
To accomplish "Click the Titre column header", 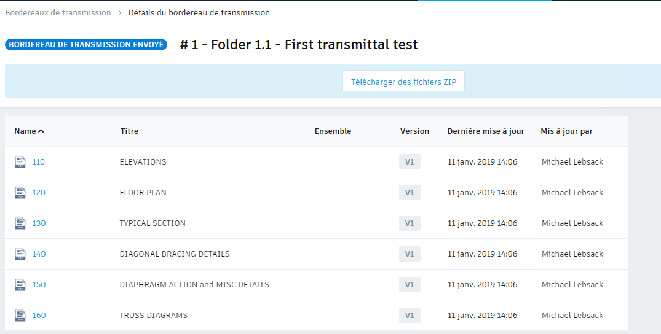I will pyautogui.click(x=129, y=131).
